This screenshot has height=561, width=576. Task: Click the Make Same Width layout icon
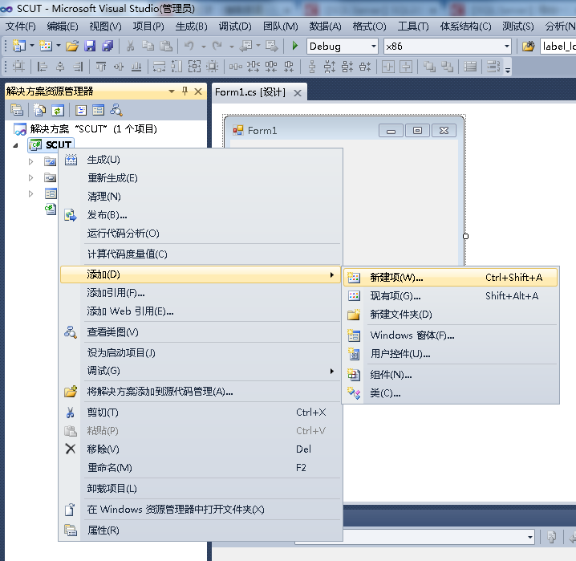pos(159,67)
